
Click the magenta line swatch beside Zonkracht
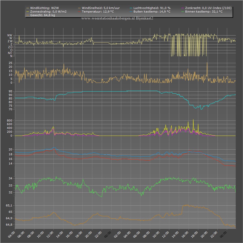(x=182, y=8)
